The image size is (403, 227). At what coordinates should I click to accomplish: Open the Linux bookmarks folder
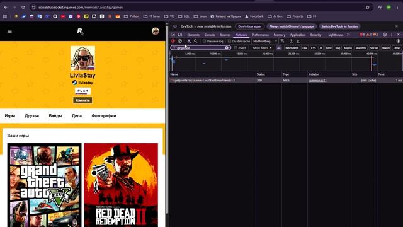[200, 16]
